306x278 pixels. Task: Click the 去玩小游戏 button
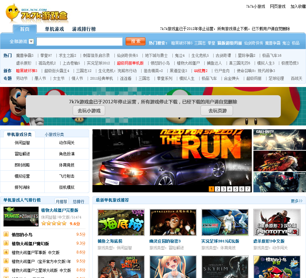89,111
